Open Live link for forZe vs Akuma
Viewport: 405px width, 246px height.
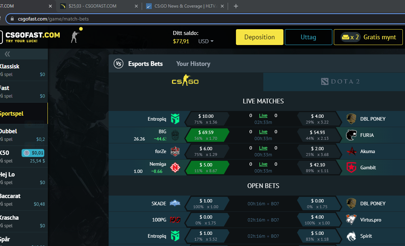tap(263, 148)
